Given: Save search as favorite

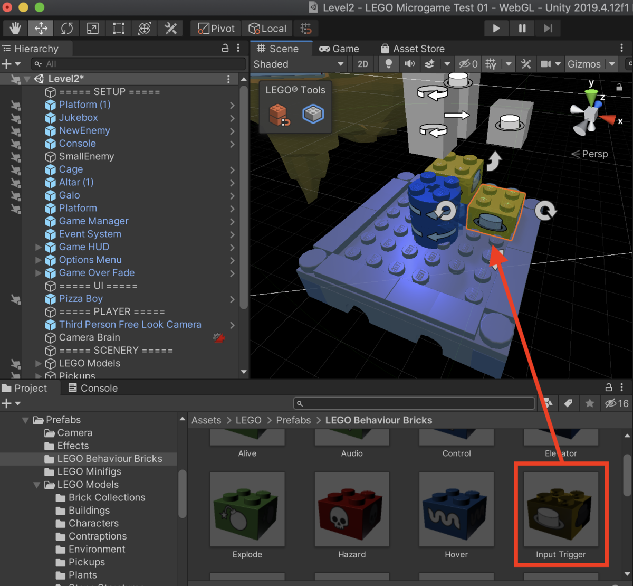Looking at the screenshot, I should 590,403.
